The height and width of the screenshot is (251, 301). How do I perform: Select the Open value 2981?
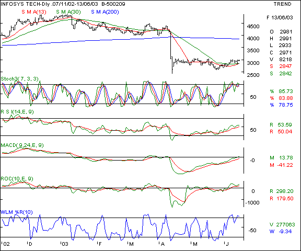click(286, 32)
